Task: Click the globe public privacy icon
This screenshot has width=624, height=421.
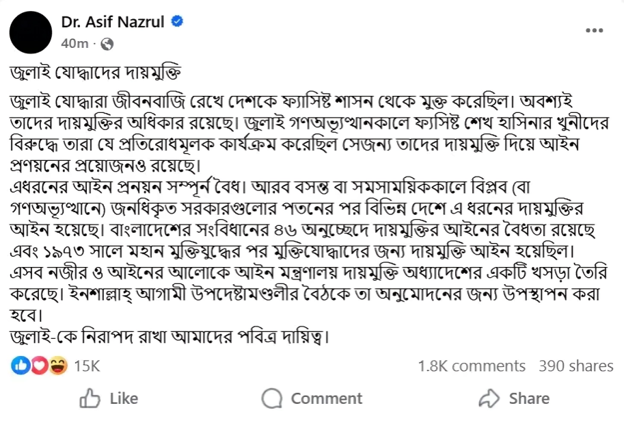Action: point(107,43)
